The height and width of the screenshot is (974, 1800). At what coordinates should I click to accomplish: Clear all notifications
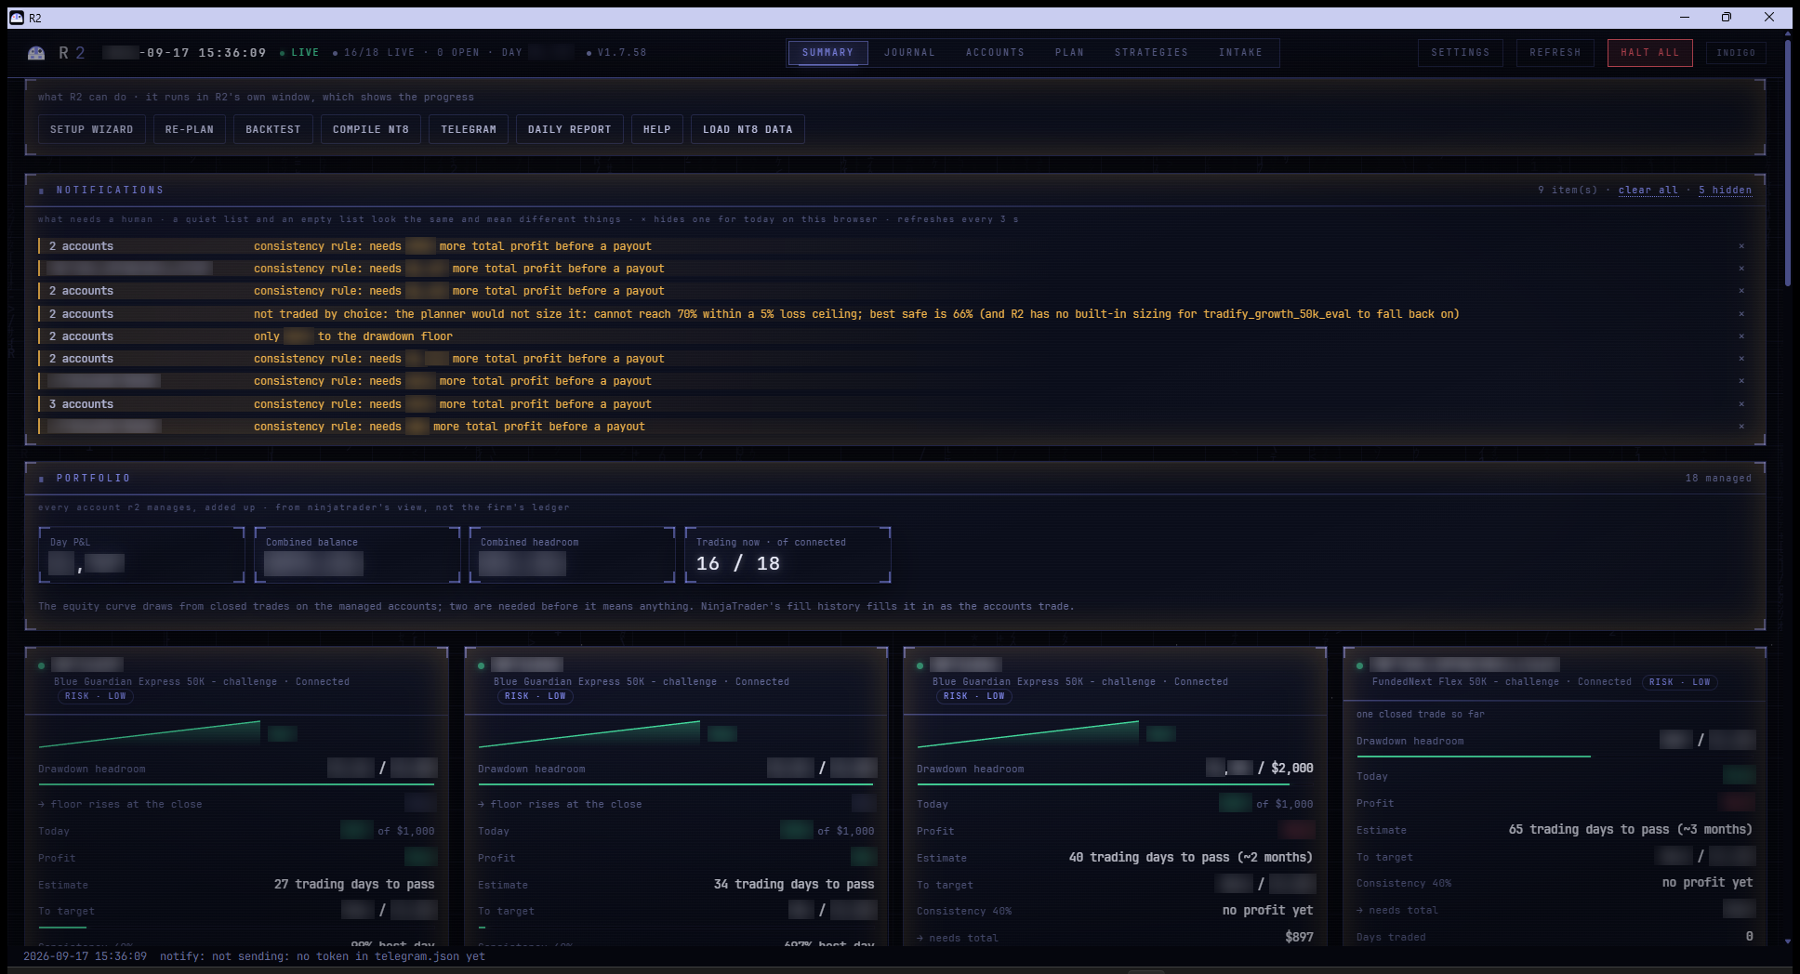point(1648,191)
